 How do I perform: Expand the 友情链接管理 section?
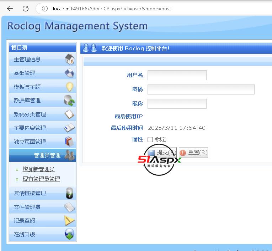(43, 193)
